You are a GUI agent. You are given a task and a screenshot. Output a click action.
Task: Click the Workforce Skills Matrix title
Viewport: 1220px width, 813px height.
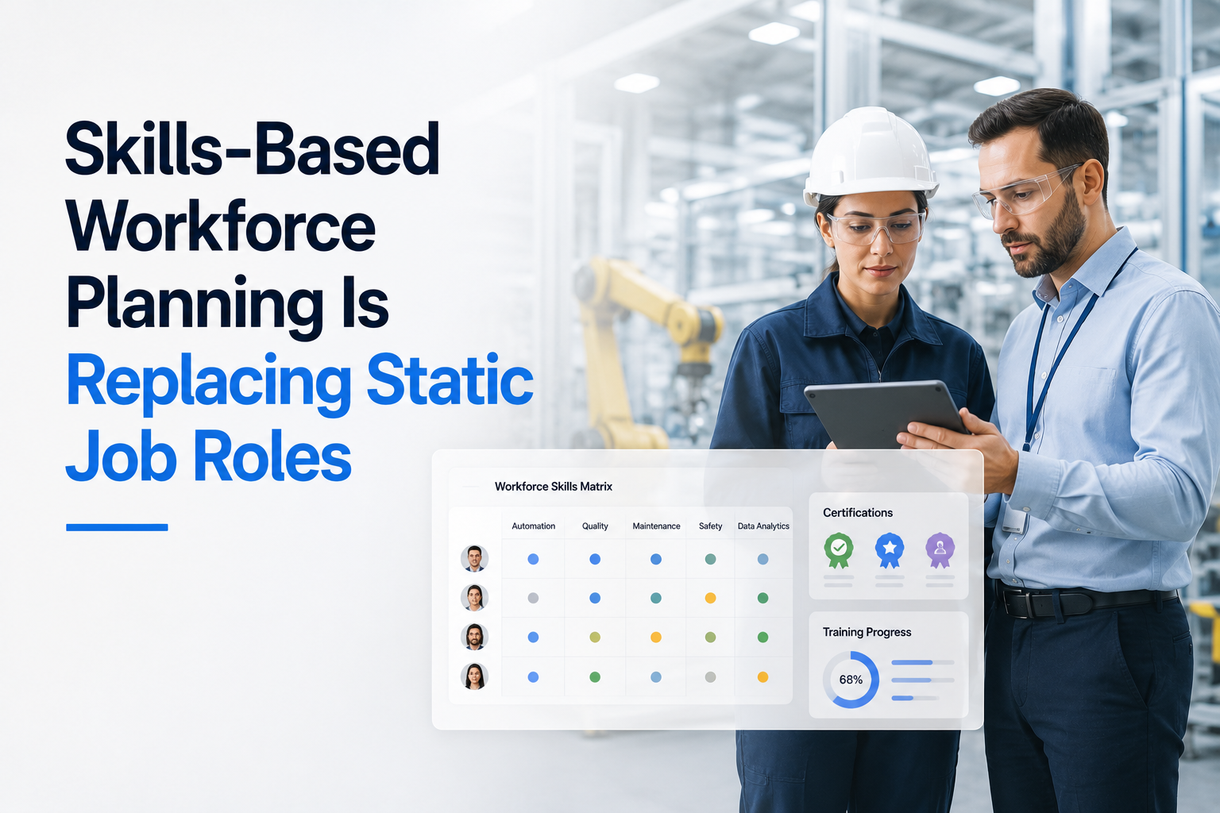click(x=554, y=486)
